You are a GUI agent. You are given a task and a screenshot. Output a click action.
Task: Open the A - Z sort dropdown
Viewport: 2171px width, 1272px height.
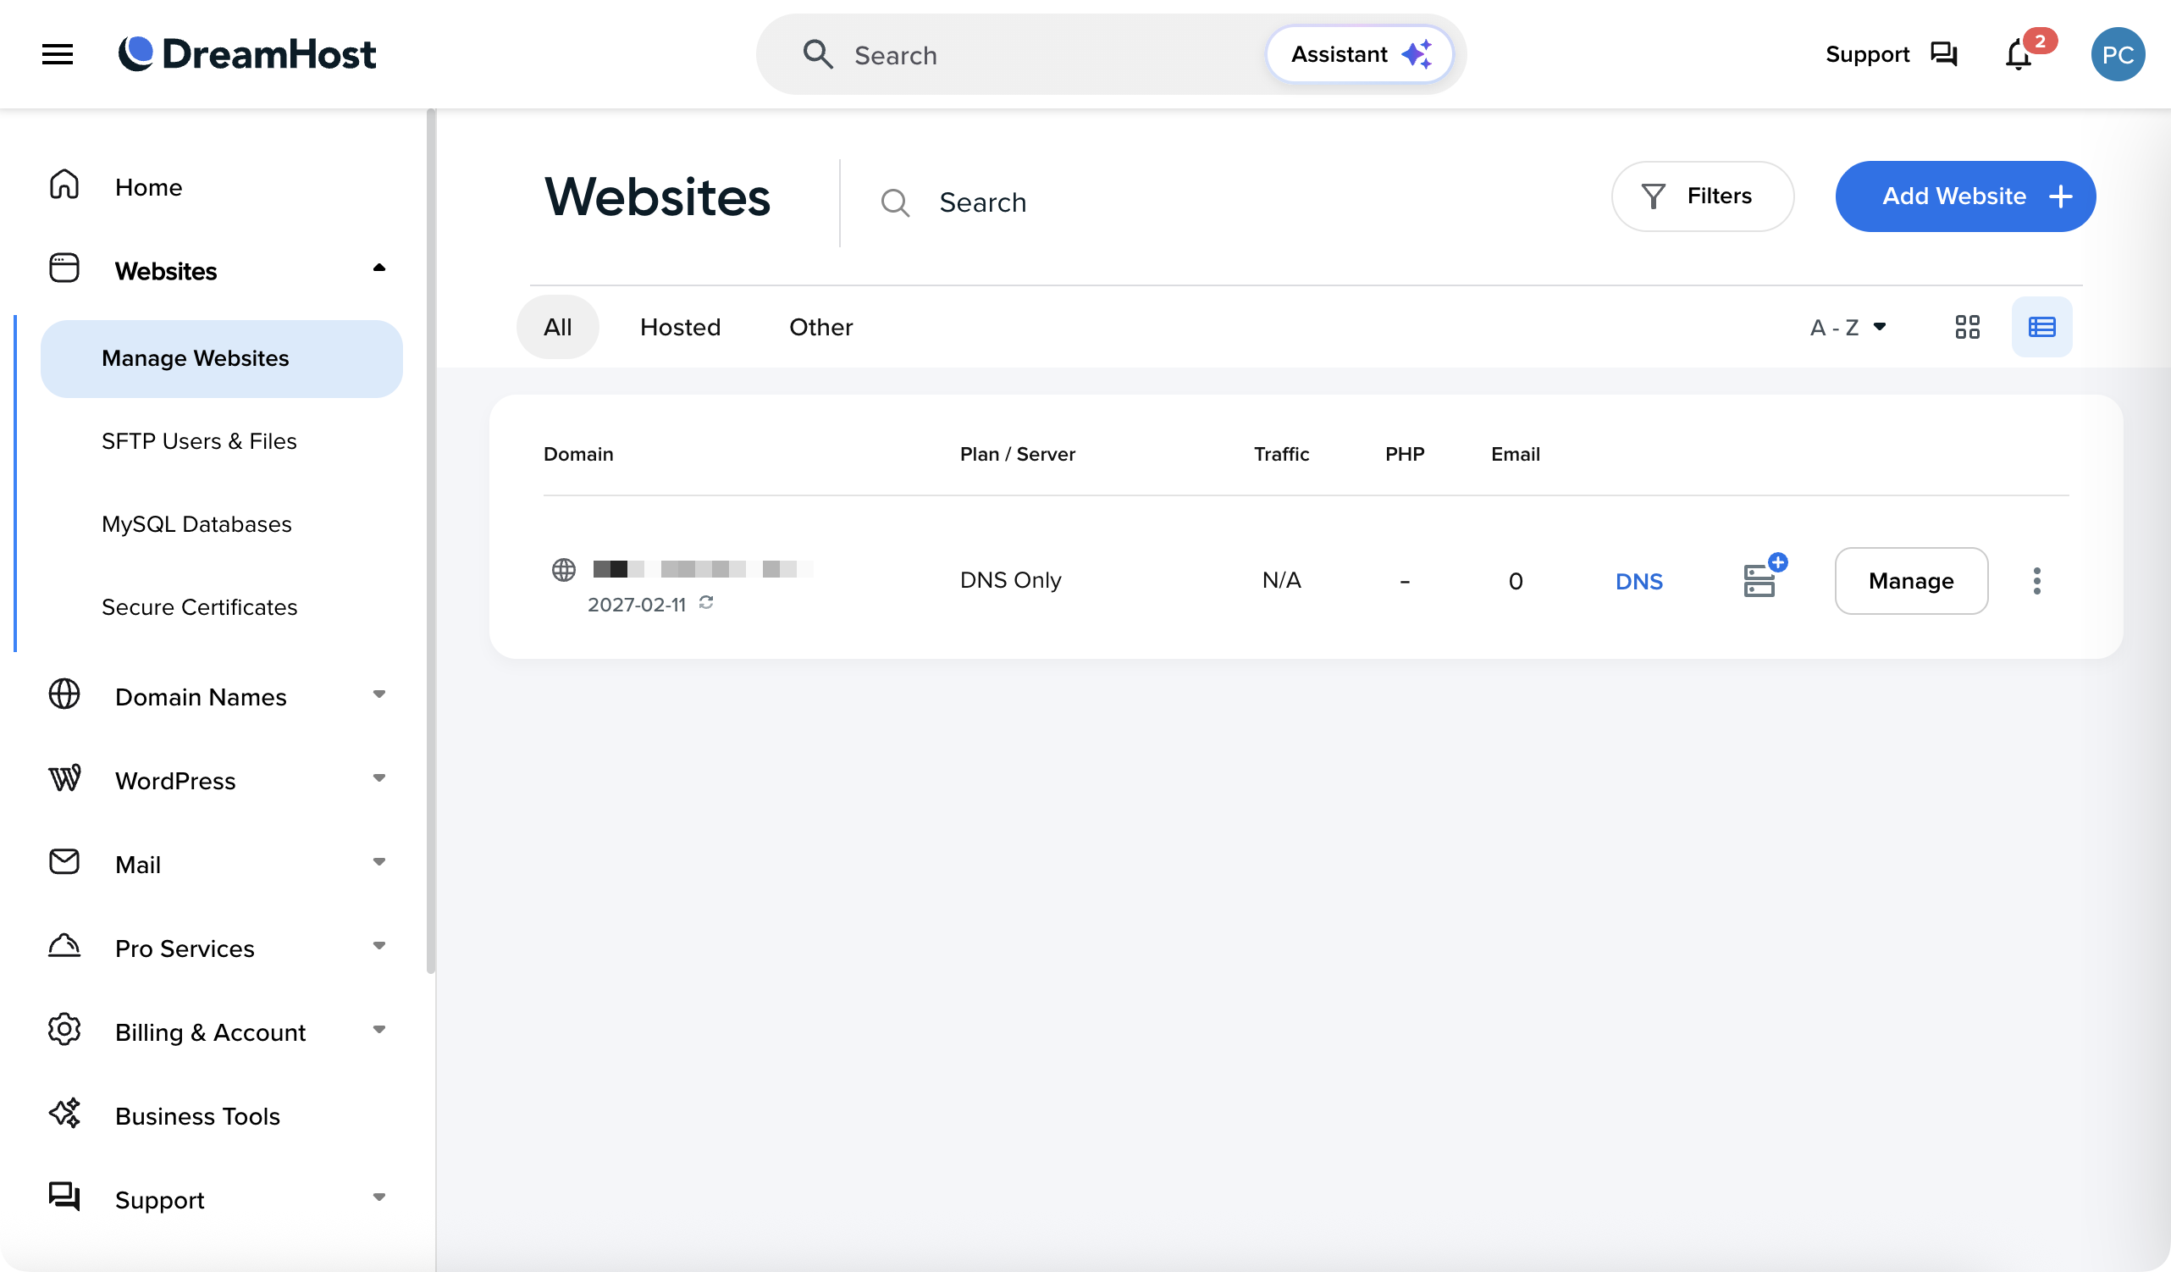(1848, 328)
